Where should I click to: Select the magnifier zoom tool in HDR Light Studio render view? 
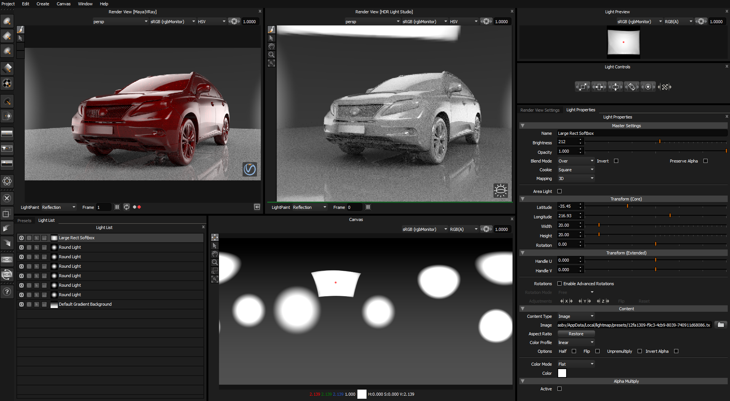[271, 55]
